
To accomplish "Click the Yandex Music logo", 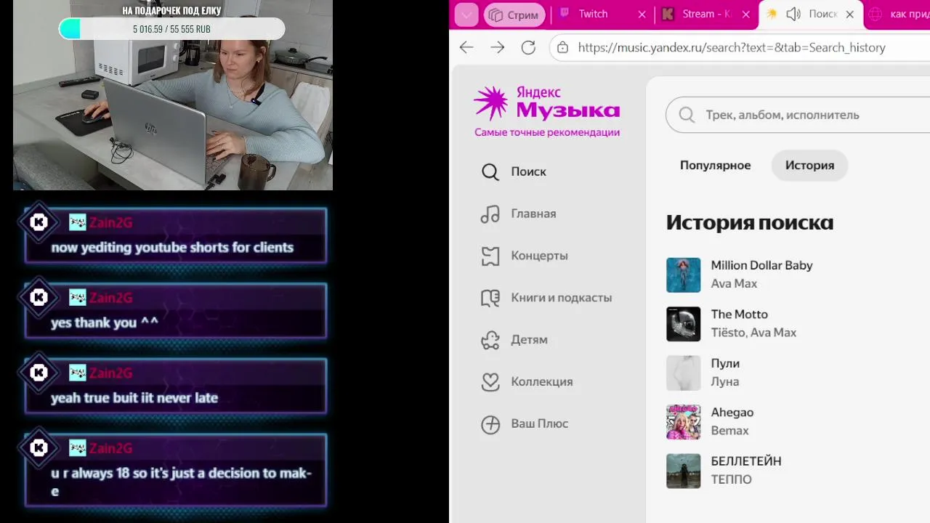I will 546,103.
